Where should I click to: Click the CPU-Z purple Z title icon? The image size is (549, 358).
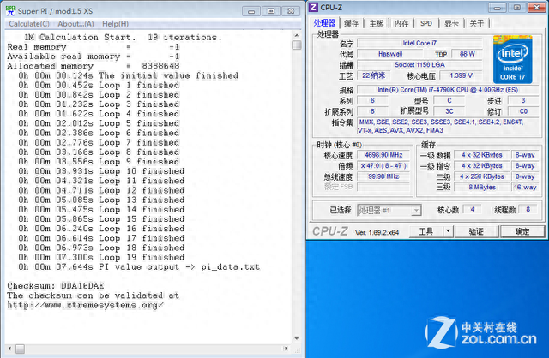click(316, 9)
